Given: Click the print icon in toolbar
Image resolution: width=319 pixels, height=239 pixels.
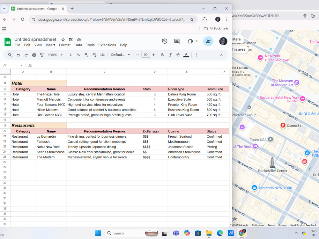Looking at the screenshot, I should click(x=34, y=55).
